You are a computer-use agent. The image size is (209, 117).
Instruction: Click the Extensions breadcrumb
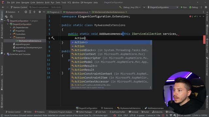tap(107, 108)
